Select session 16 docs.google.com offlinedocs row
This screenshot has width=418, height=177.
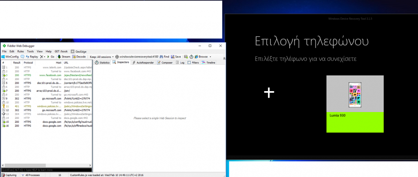(x=46, y=126)
